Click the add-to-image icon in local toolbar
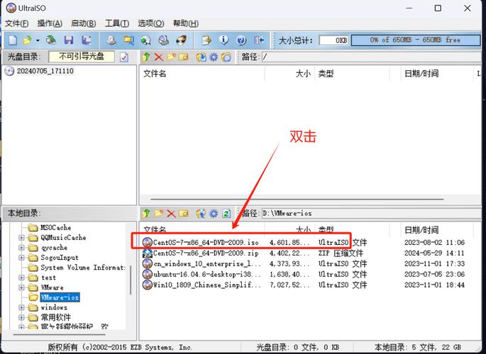 (201, 213)
